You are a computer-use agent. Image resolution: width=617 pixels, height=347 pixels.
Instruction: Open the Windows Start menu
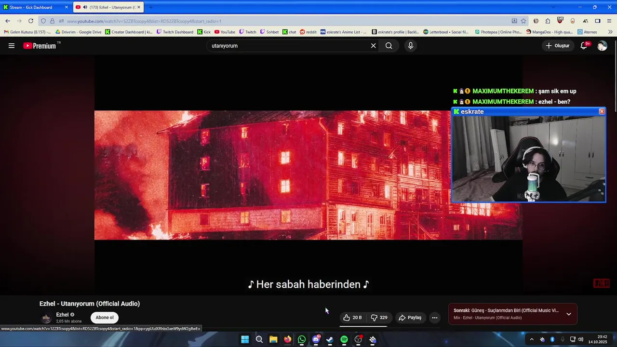pos(245,340)
